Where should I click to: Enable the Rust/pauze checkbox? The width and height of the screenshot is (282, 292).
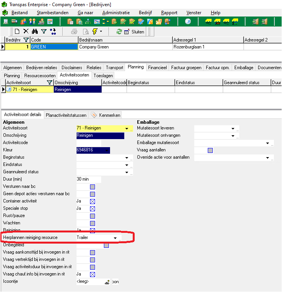[x=92, y=216]
